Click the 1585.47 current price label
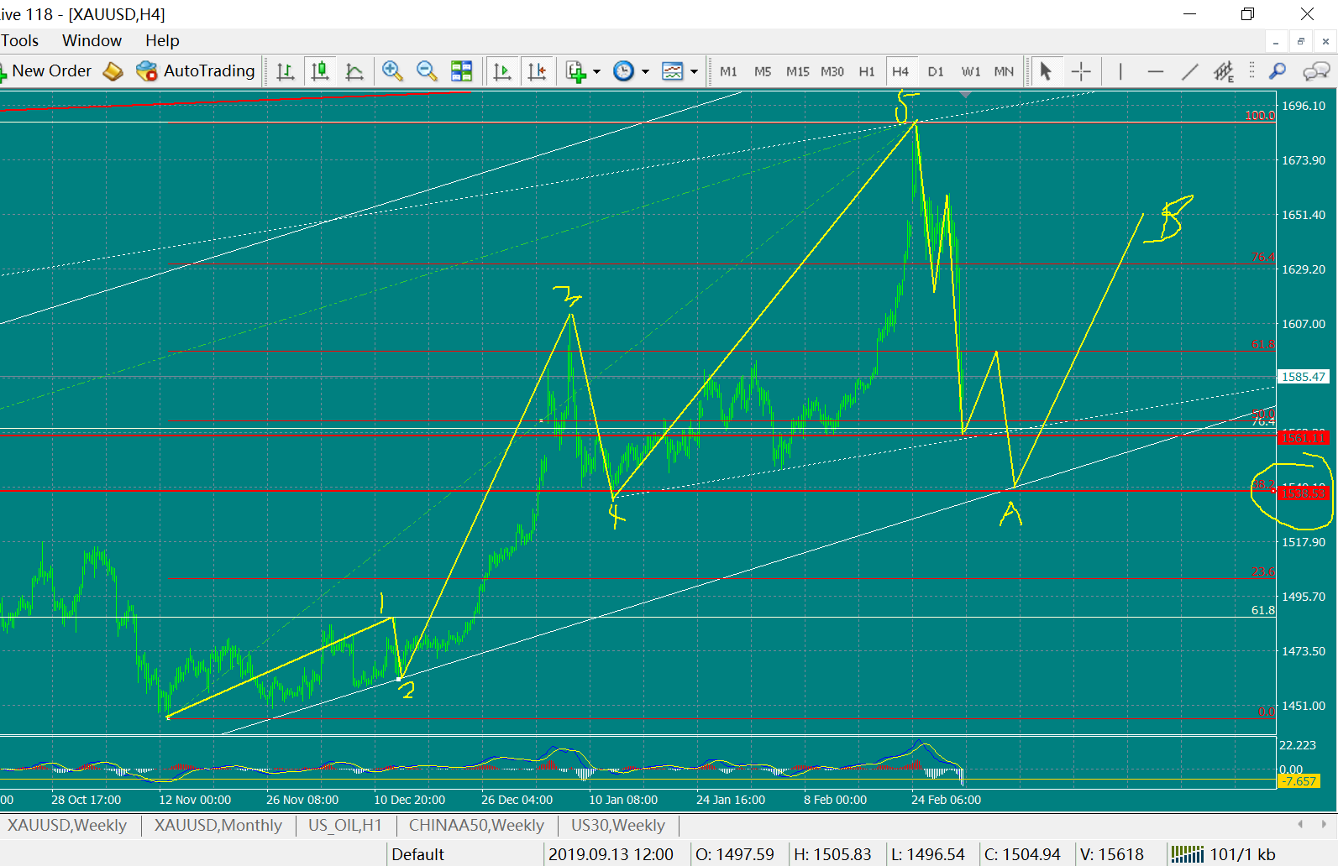The height and width of the screenshot is (866, 1338). (1304, 377)
